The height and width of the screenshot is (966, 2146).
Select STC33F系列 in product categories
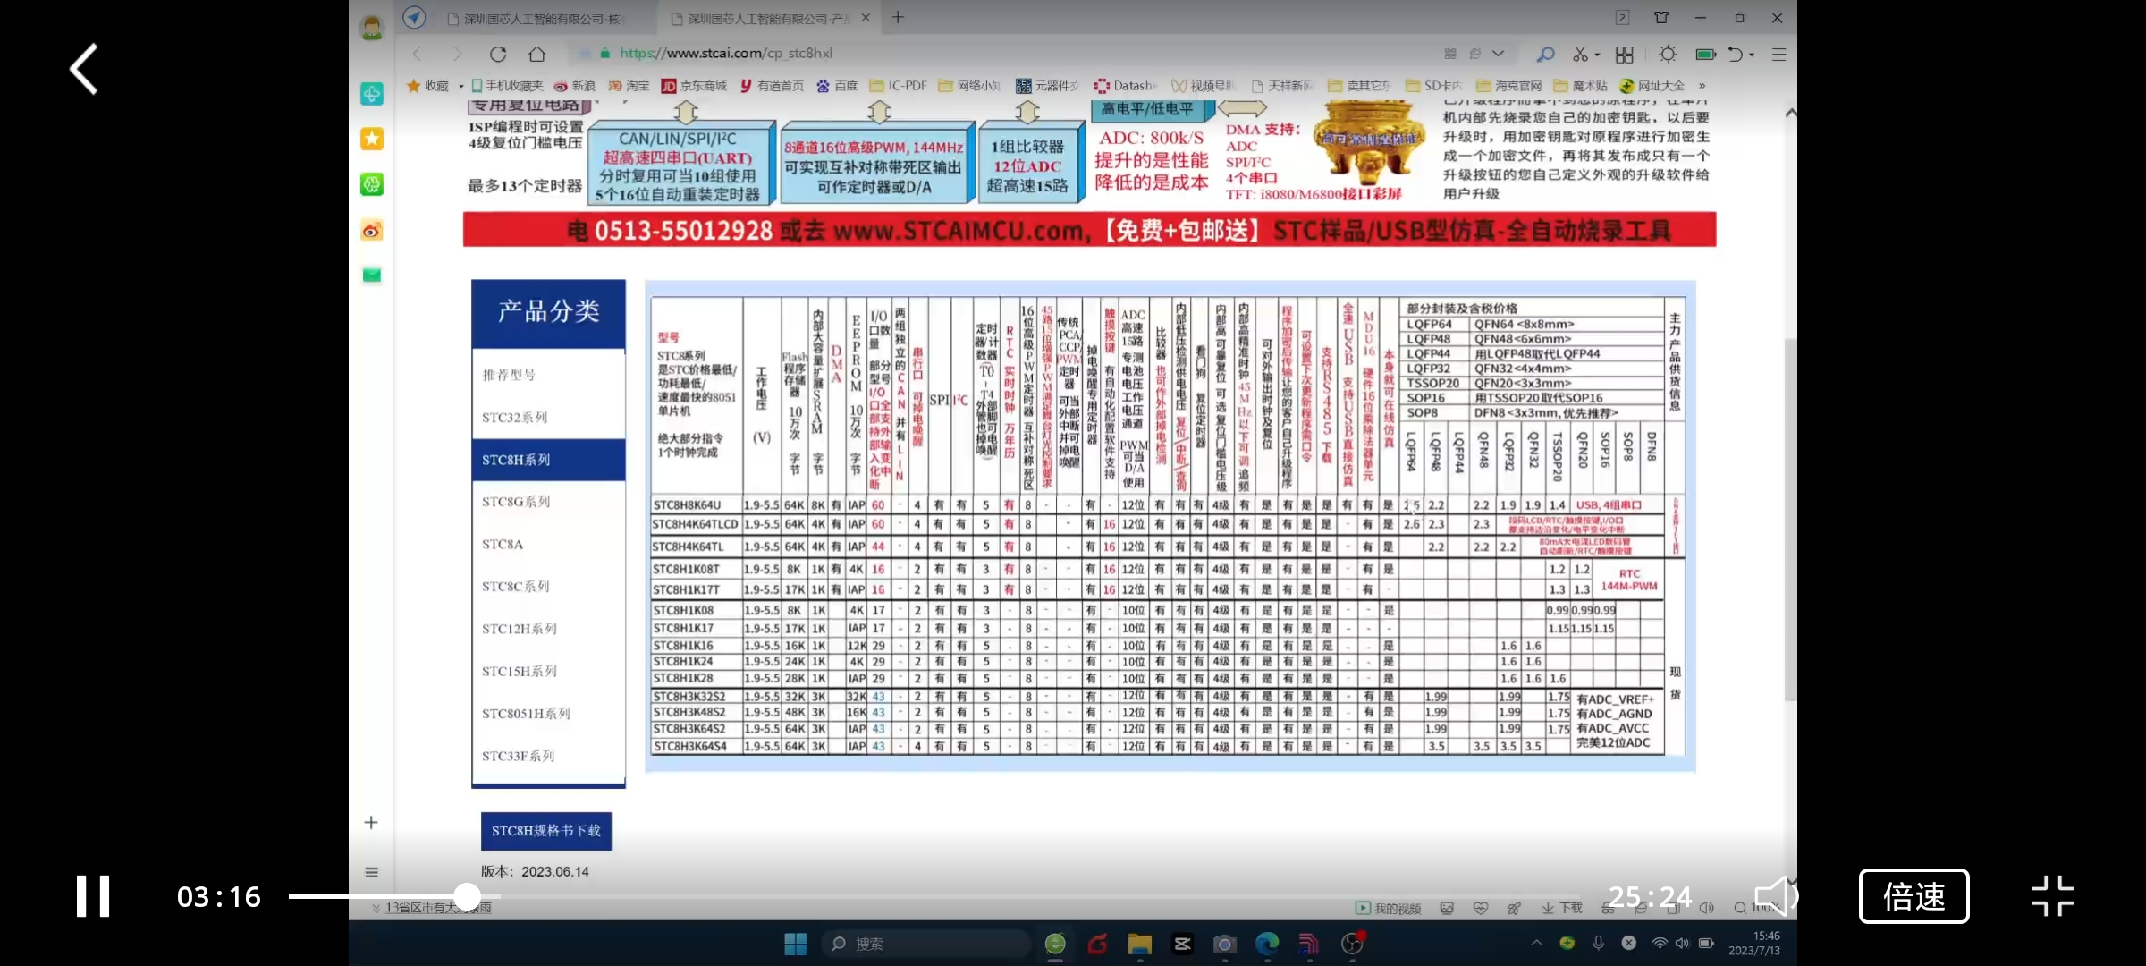point(548,756)
